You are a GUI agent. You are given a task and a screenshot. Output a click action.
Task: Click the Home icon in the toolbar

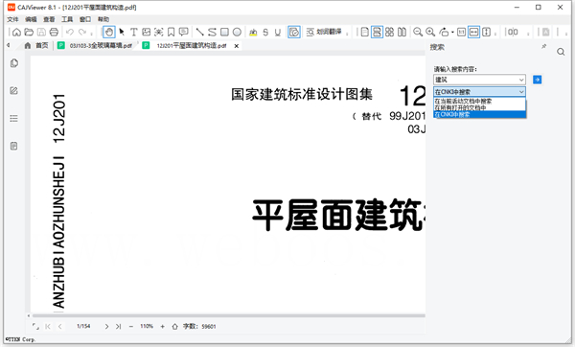(16, 33)
